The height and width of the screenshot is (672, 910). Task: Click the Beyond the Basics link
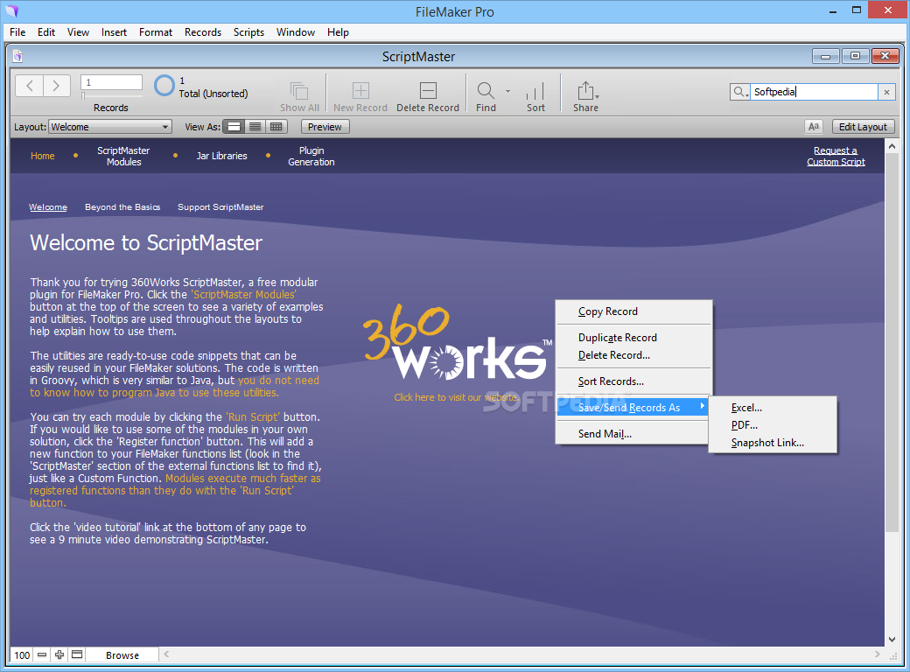click(x=122, y=207)
